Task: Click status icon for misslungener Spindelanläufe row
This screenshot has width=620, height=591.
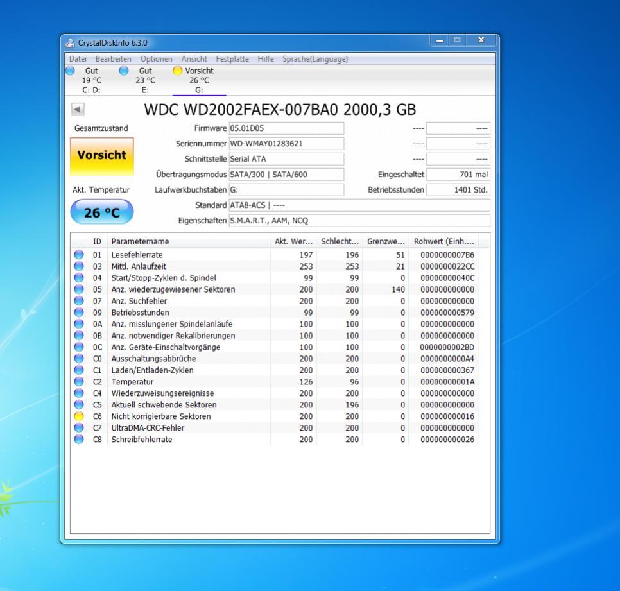Action: click(x=79, y=324)
